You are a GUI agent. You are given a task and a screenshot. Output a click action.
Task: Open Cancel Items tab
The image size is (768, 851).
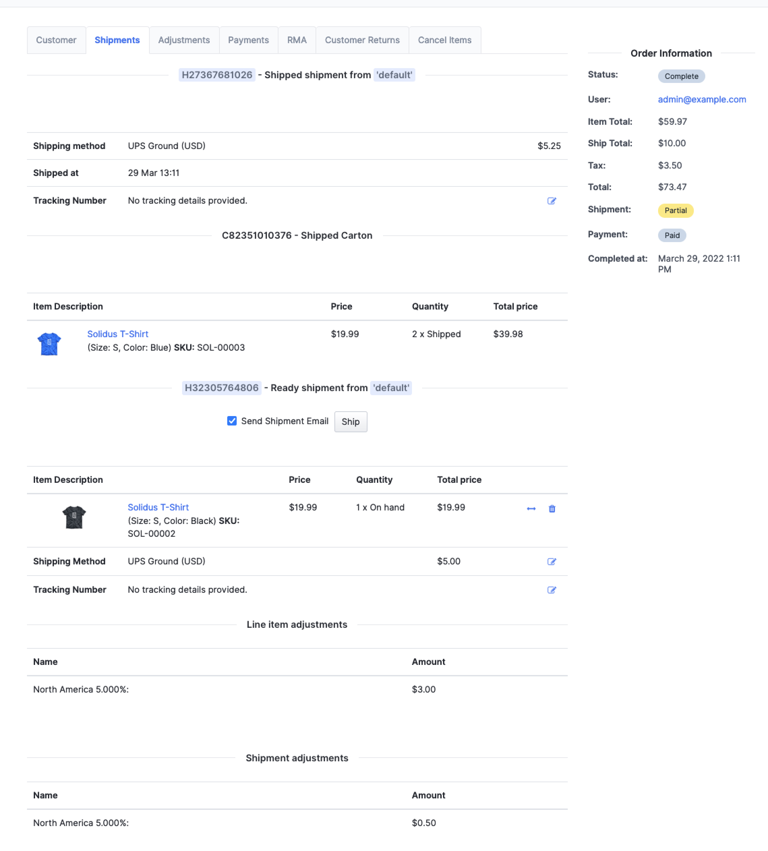pos(444,40)
